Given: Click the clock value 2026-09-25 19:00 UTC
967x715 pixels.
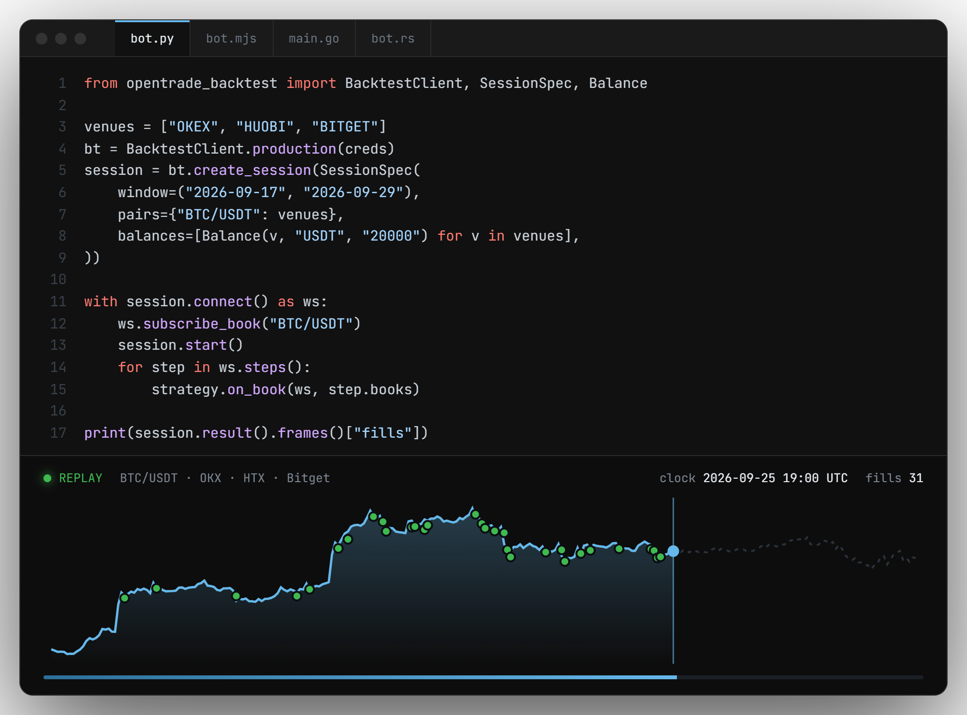Looking at the screenshot, I should tap(775, 478).
